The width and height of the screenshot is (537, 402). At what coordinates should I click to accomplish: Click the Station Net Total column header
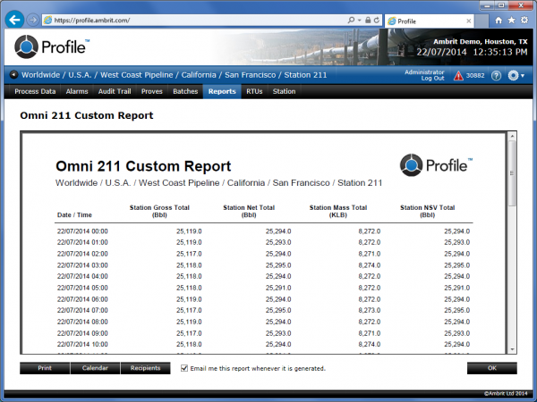pyautogui.click(x=249, y=211)
